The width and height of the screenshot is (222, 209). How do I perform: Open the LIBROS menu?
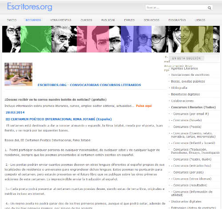[200, 20]
